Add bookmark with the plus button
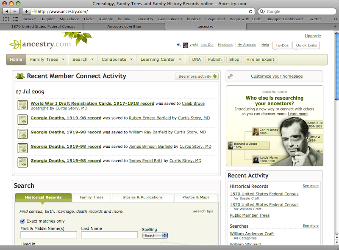 pyautogui.click(x=26, y=11)
